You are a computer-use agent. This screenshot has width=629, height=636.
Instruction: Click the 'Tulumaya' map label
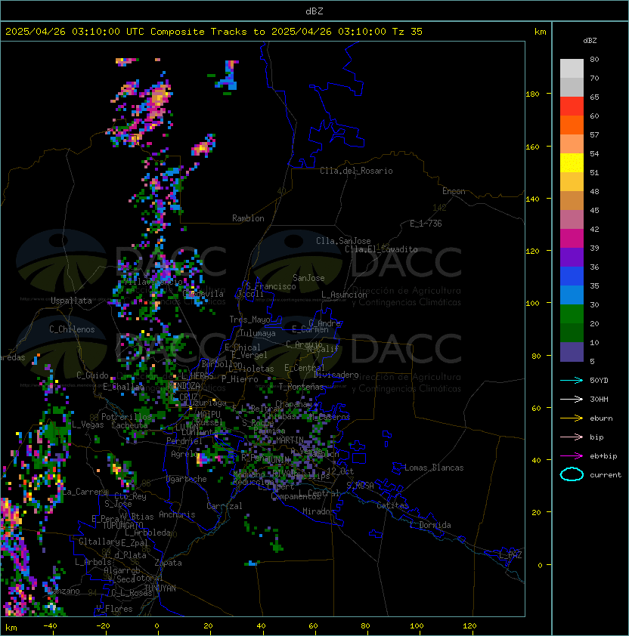point(258,333)
